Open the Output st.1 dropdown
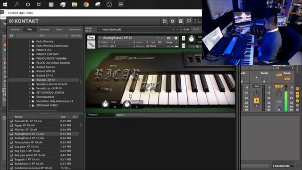 tap(115, 42)
